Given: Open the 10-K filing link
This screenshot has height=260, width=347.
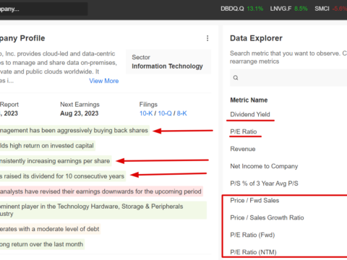Looking at the screenshot, I should coord(146,113).
